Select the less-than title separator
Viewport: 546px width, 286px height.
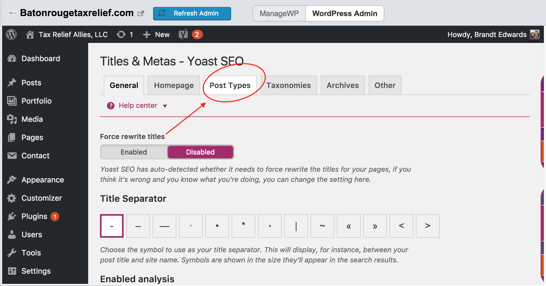point(401,226)
